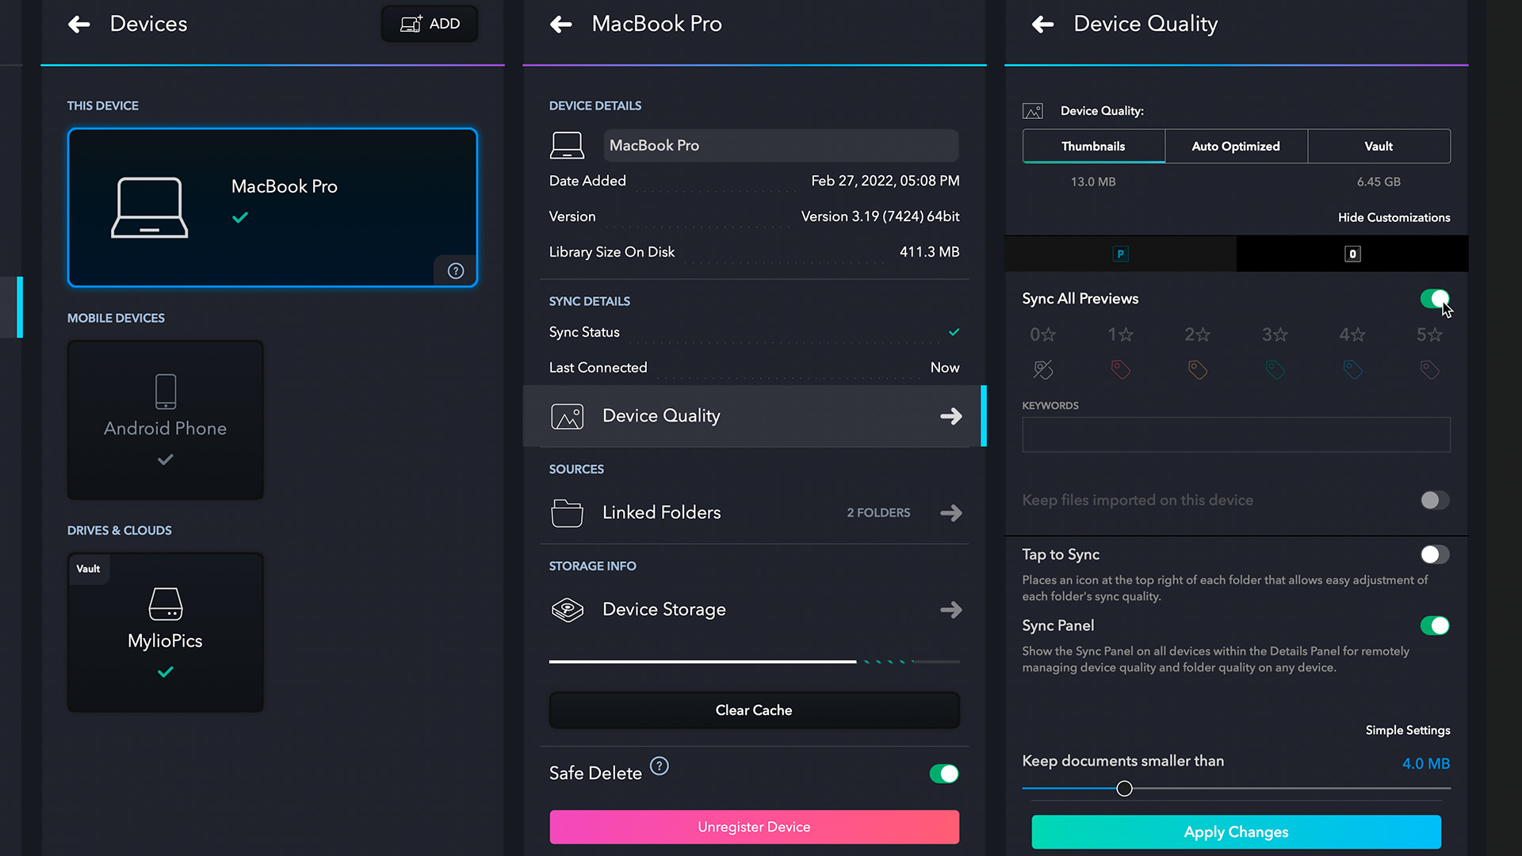Switch to Simple Settings

1408,730
